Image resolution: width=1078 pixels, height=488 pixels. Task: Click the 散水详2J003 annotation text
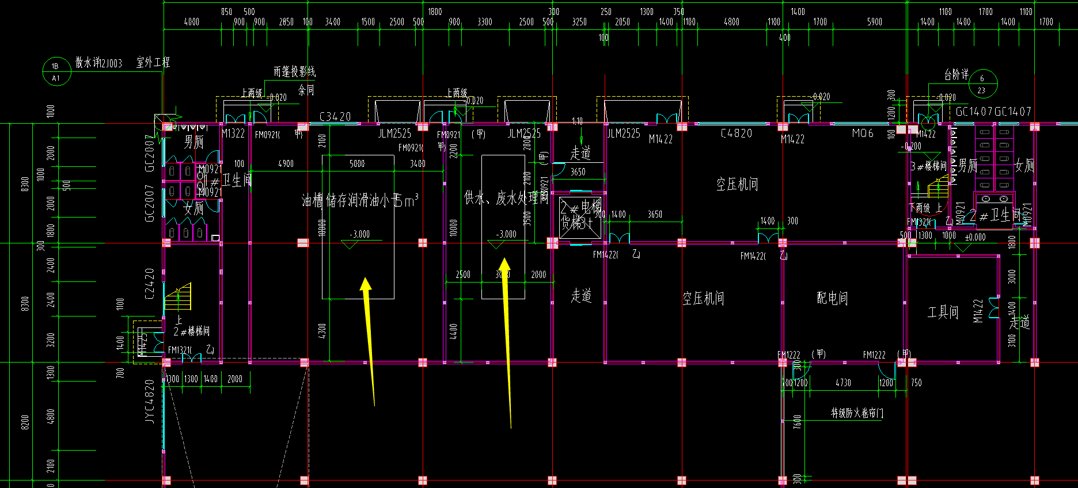(x=98, y=63)
